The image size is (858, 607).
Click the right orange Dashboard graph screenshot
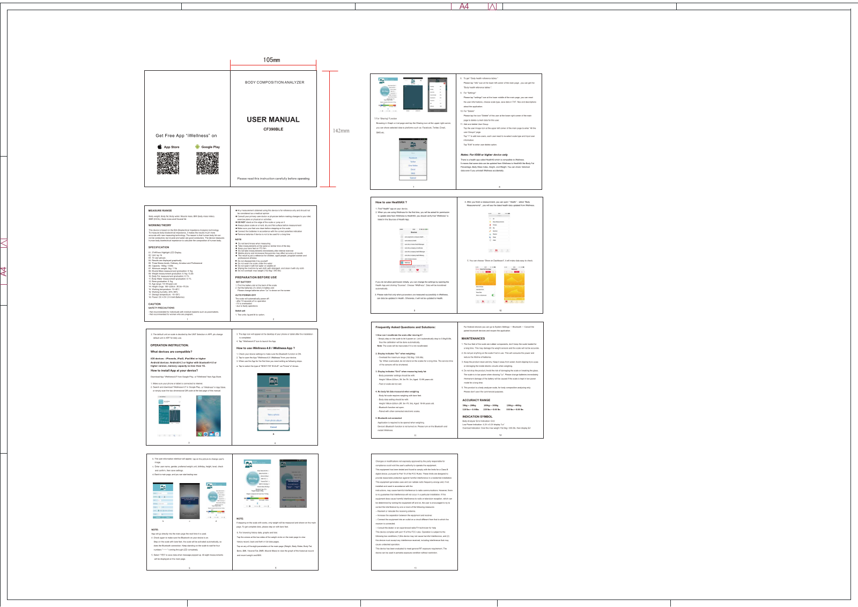(x=514, y=284)
